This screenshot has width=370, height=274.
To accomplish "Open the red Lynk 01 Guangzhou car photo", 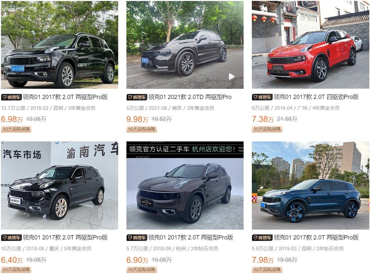I will point(310,45).
